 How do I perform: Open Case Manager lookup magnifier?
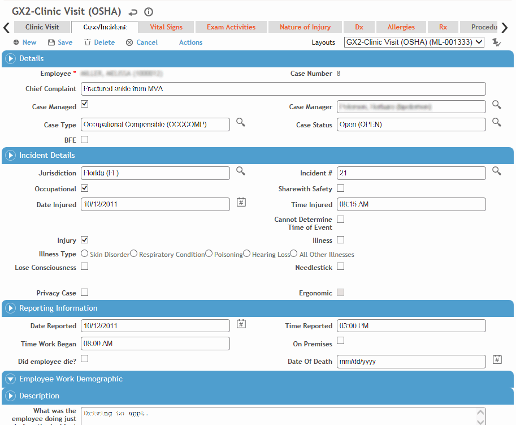(x=497, y=105)
